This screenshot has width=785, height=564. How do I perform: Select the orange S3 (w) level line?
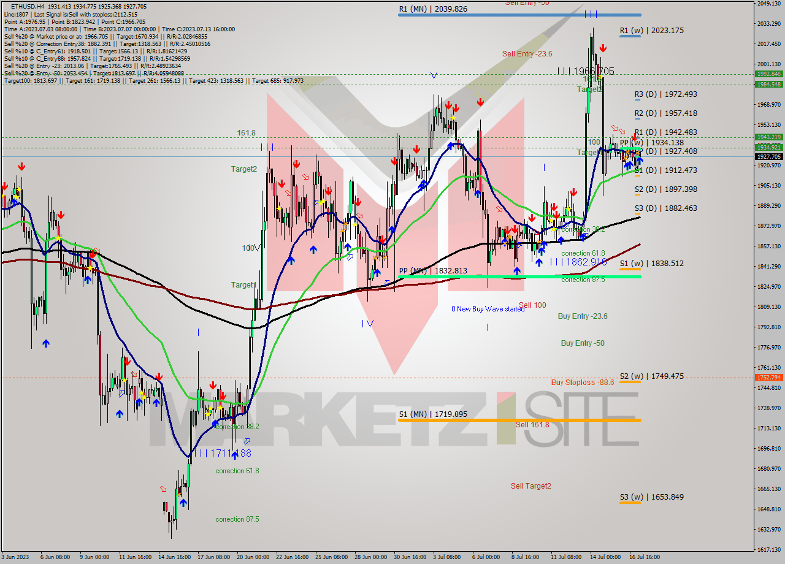tap(630, 503)
